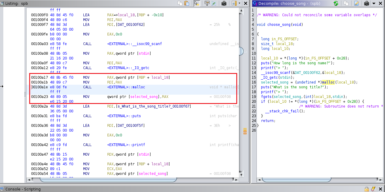Open the program diff view icon

[214, 3]
